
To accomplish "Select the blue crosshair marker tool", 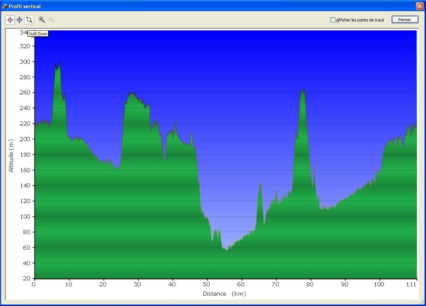I will (x=20, y=20).
